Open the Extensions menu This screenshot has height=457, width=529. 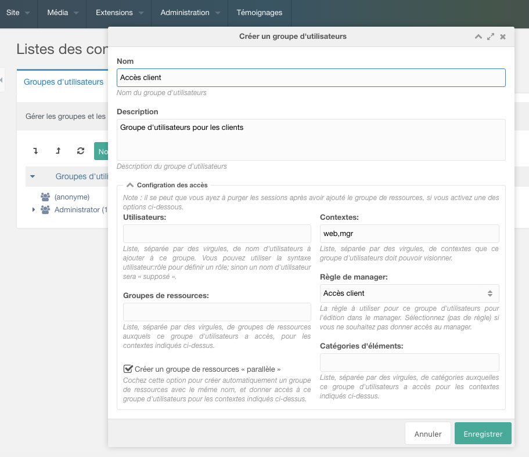point(119,13)
